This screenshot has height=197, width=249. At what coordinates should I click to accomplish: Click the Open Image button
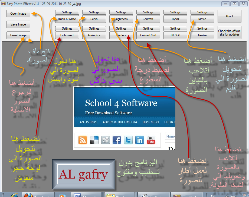pyautogui.click(x=18, y=14)
